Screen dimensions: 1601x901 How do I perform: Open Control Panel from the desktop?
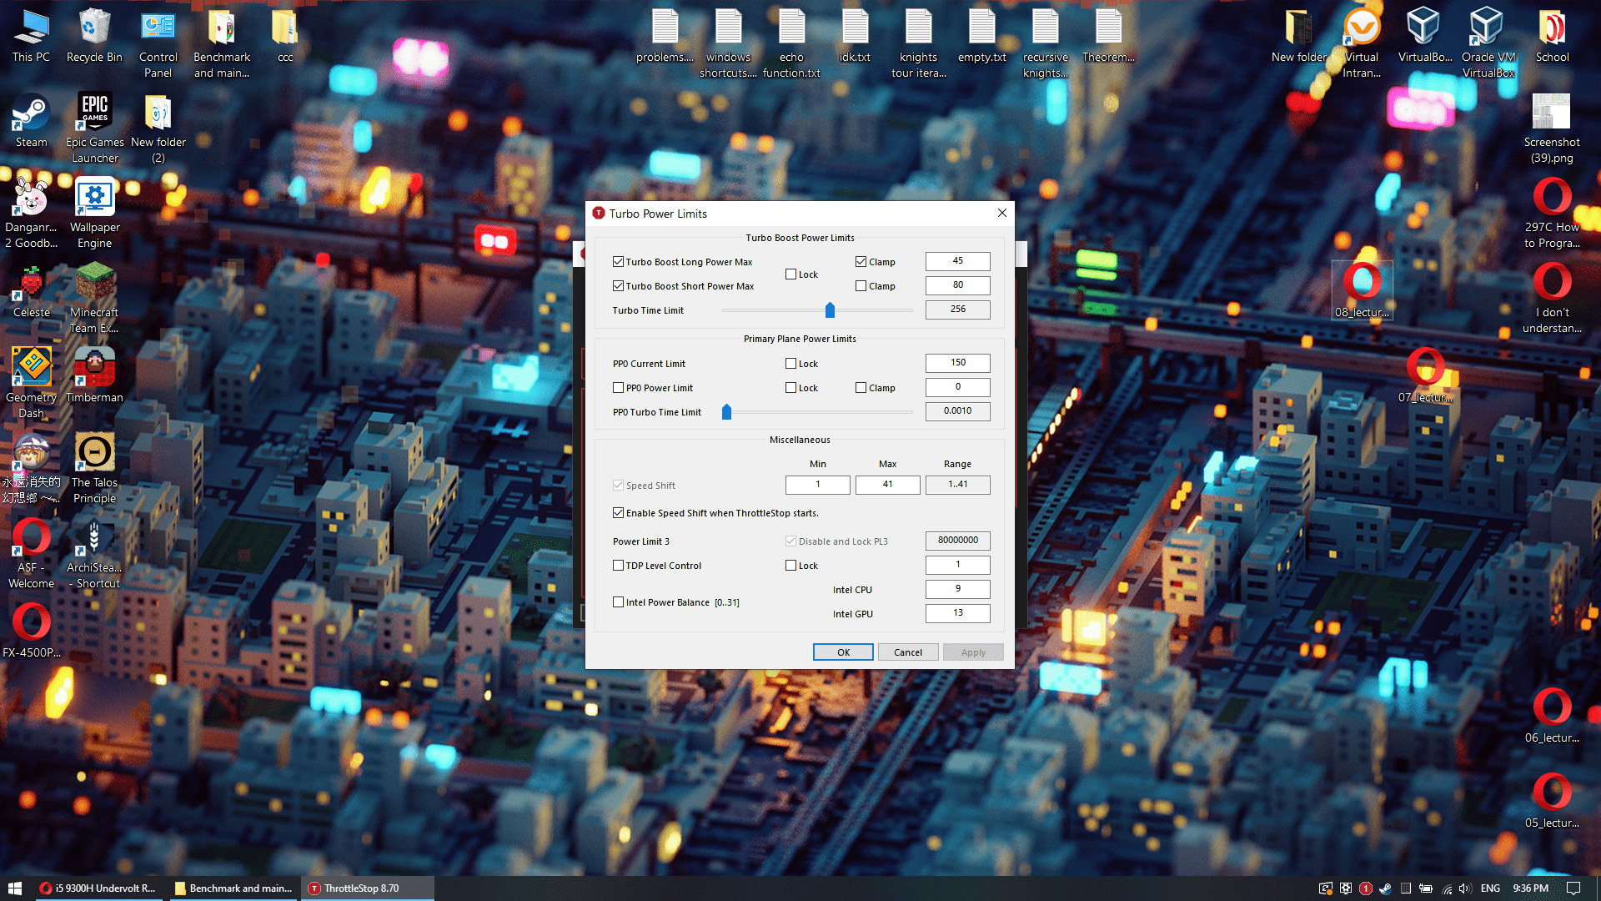pyautogui.click(x=158, y=25)
